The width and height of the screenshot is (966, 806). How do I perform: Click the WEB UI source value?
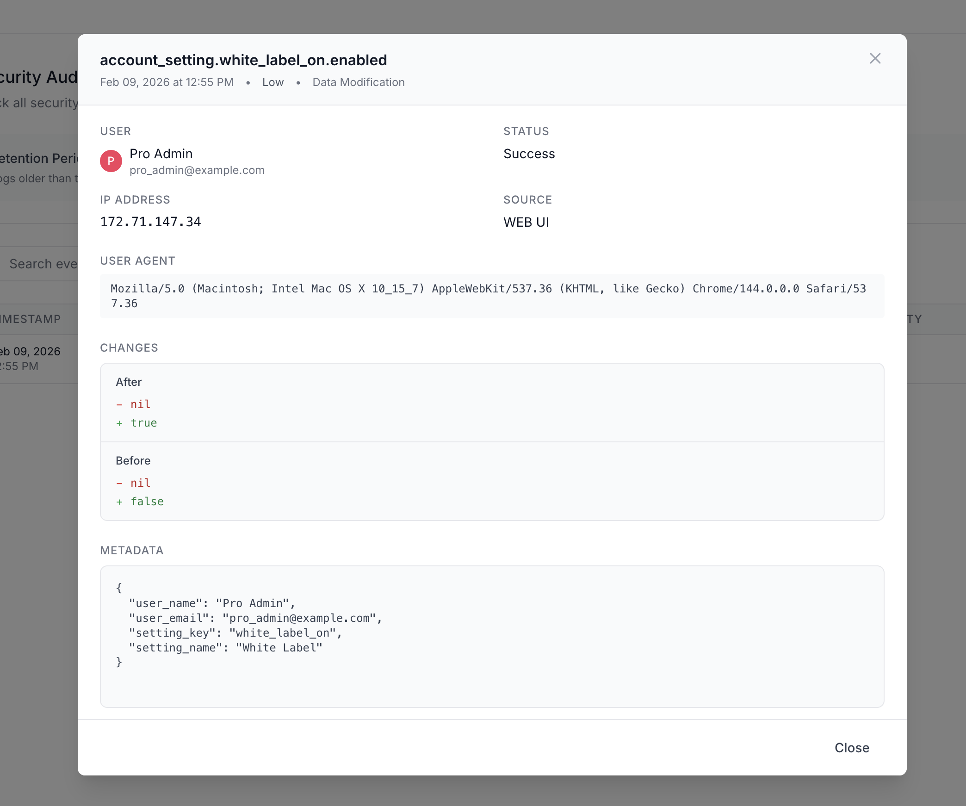[526, 222]
